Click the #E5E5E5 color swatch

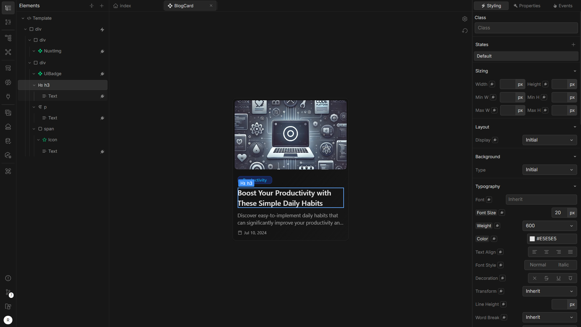point(532,239)
